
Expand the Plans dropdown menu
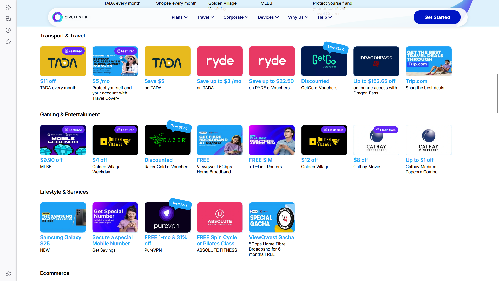(180, 17)
